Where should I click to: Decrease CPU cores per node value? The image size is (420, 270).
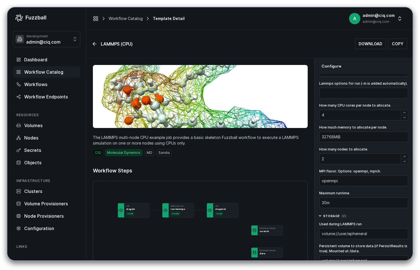[405, 118]
